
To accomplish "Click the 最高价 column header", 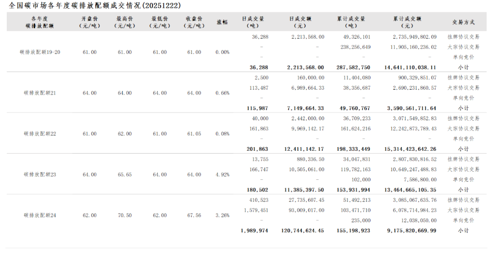I will pos(125,22).
